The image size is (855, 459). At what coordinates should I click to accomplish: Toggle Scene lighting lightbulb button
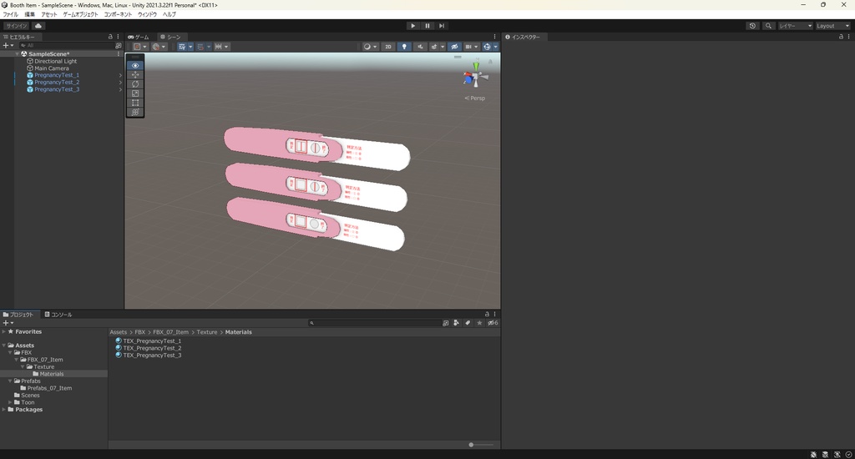coord(404,47)
